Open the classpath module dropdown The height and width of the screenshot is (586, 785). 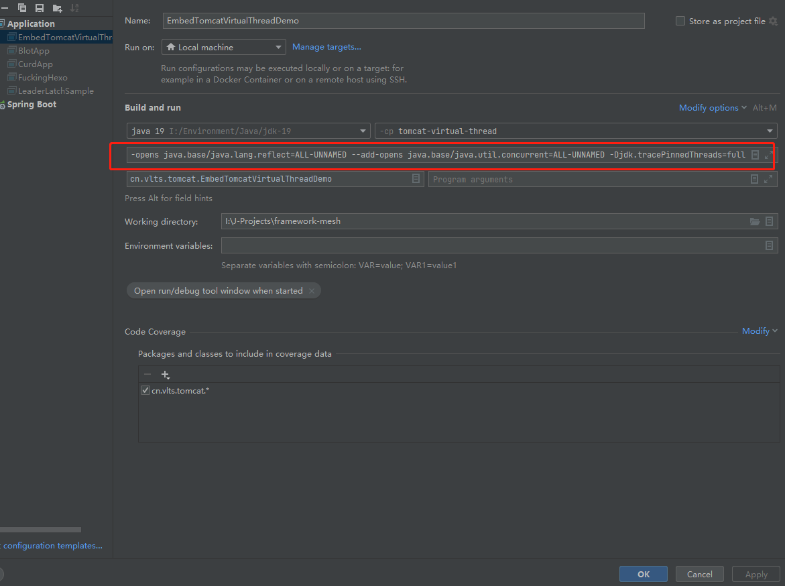pyautogui.click(x=575, y=131)
